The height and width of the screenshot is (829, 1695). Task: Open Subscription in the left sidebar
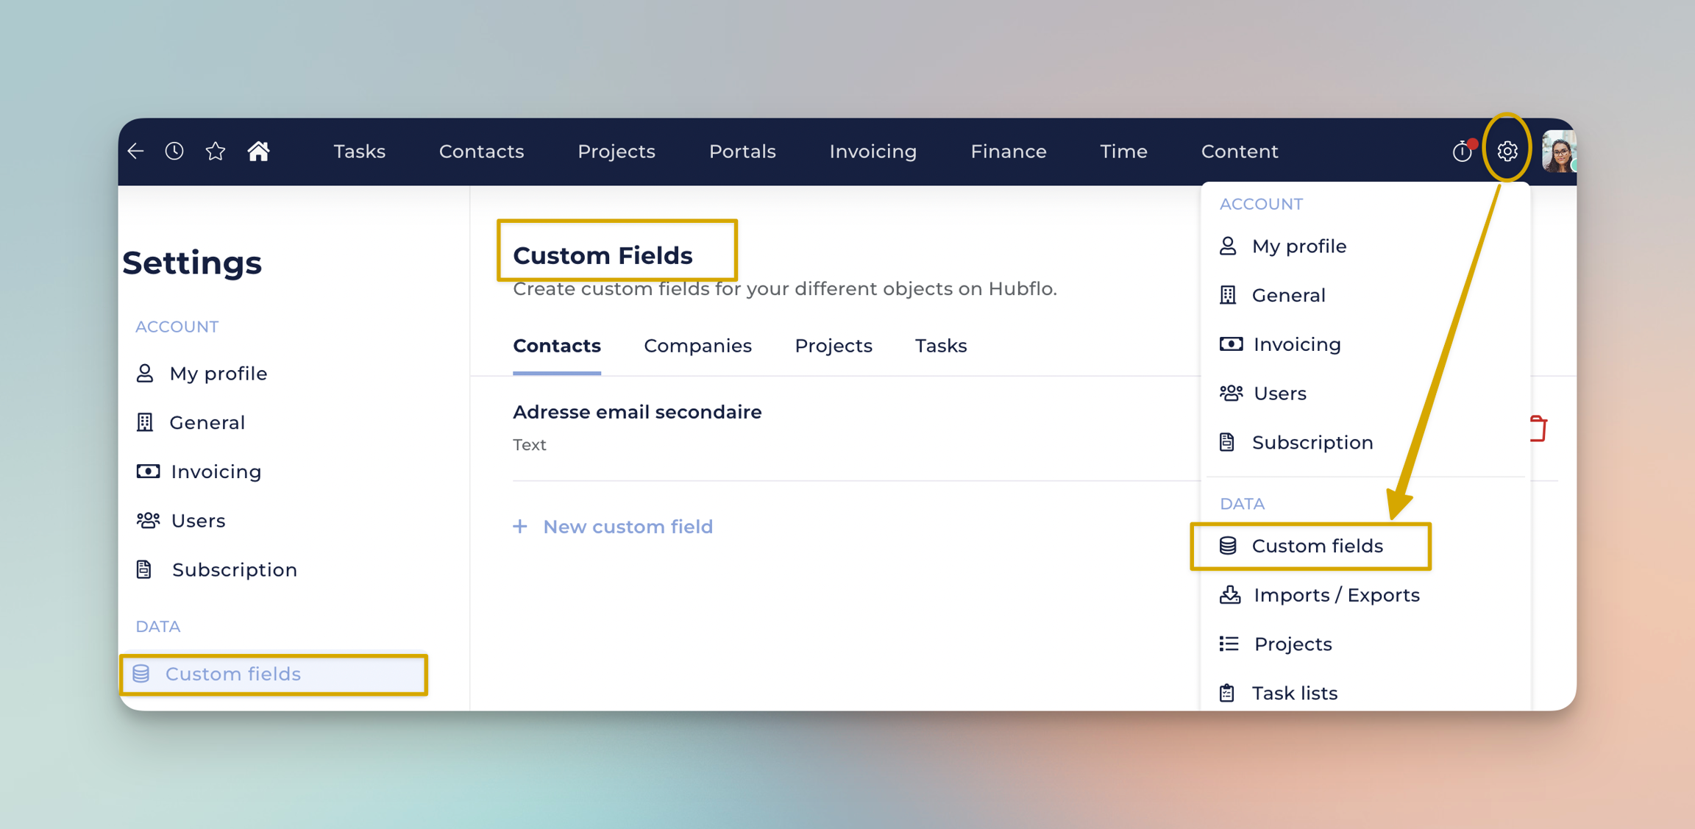pyautogui.click(x=234, y=570)
